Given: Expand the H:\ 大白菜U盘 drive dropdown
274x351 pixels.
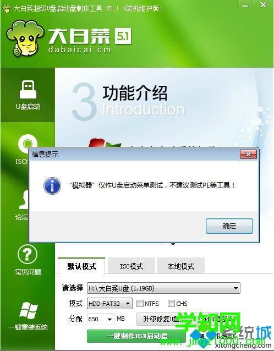Looking at the screenshot, I should [x=163, y=288].
